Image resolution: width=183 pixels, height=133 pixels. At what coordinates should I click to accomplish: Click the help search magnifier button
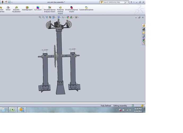click(125, 2)
